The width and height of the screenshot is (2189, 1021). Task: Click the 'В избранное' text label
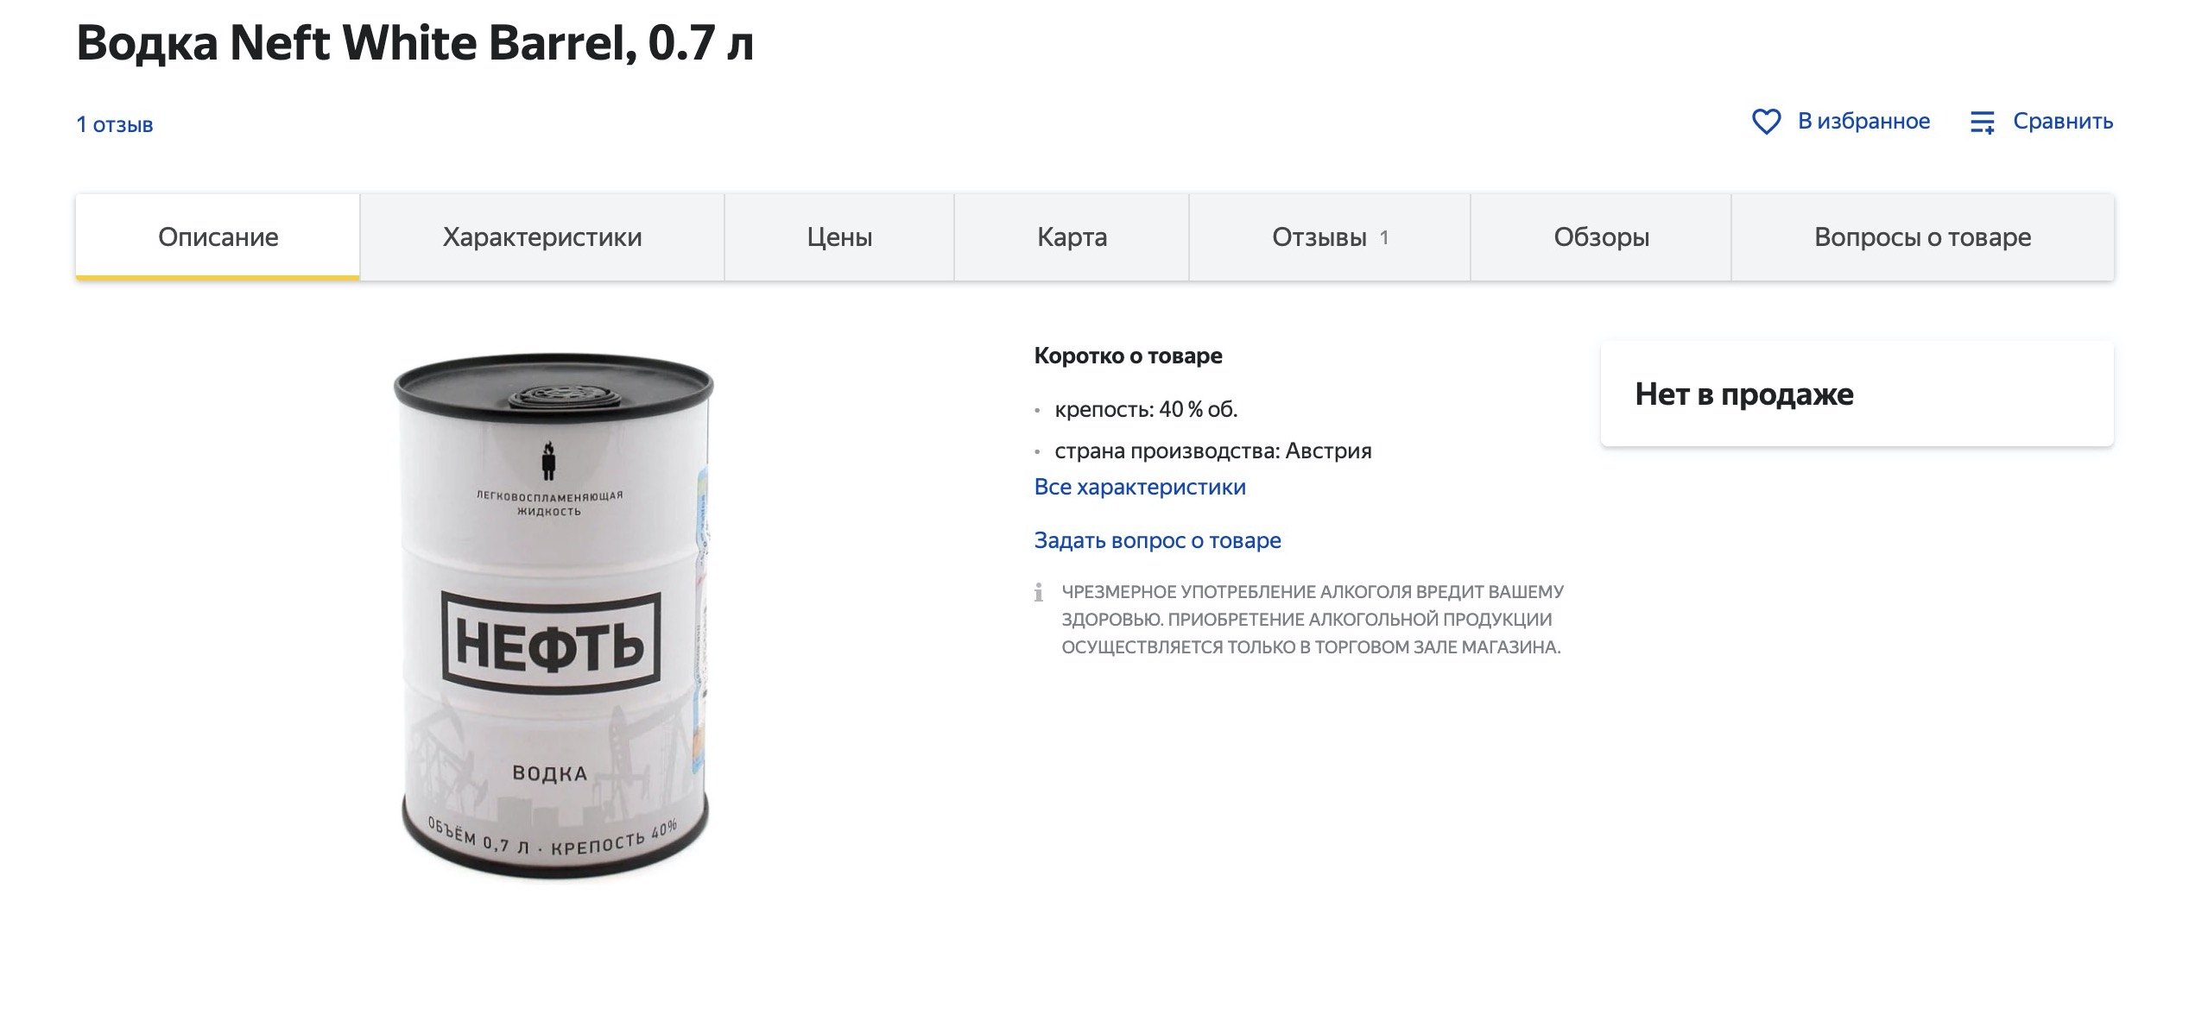1863,122
